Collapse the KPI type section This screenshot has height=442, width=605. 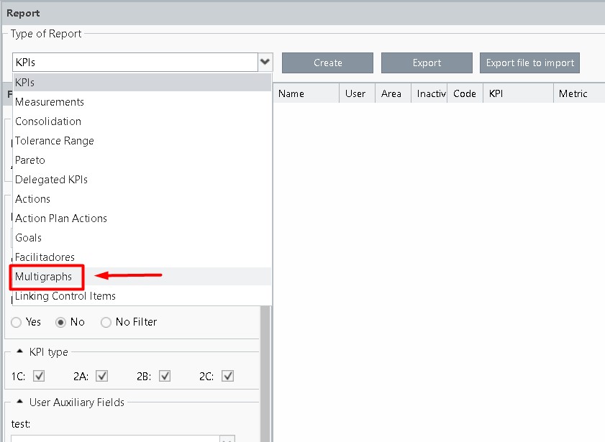pos(19,352)
